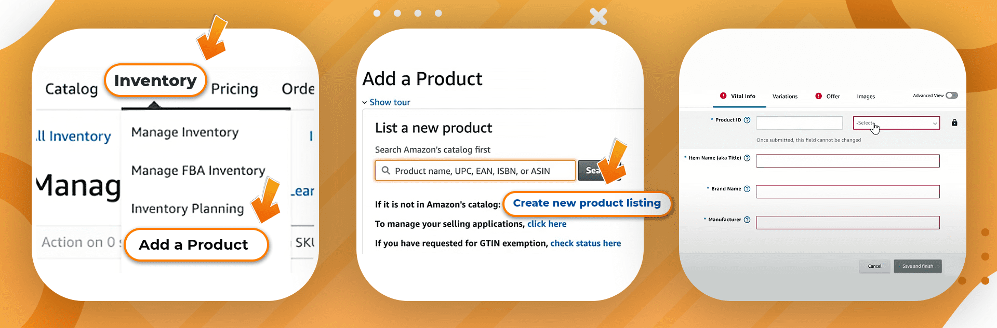Click inside the Brand Name input field

point(848,192)
